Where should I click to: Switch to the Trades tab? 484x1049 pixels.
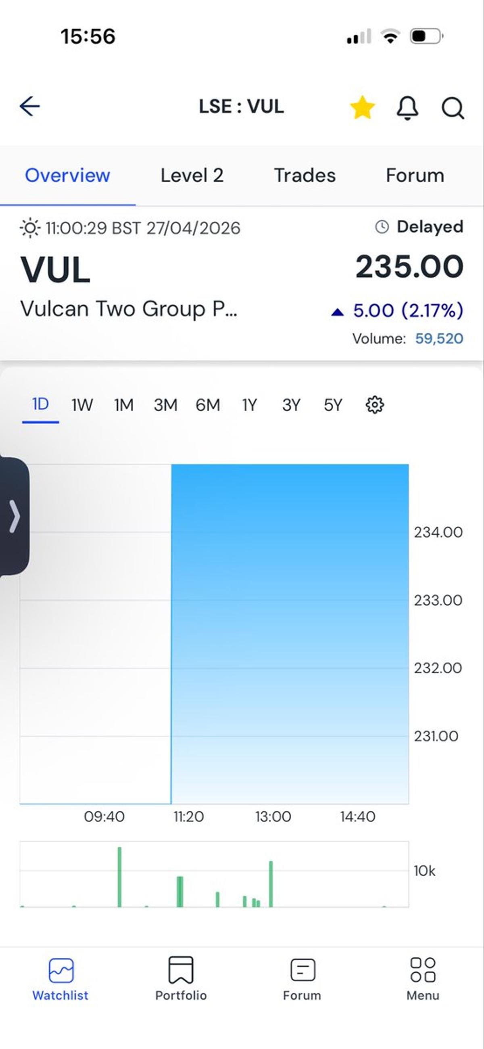click(305, 176)
